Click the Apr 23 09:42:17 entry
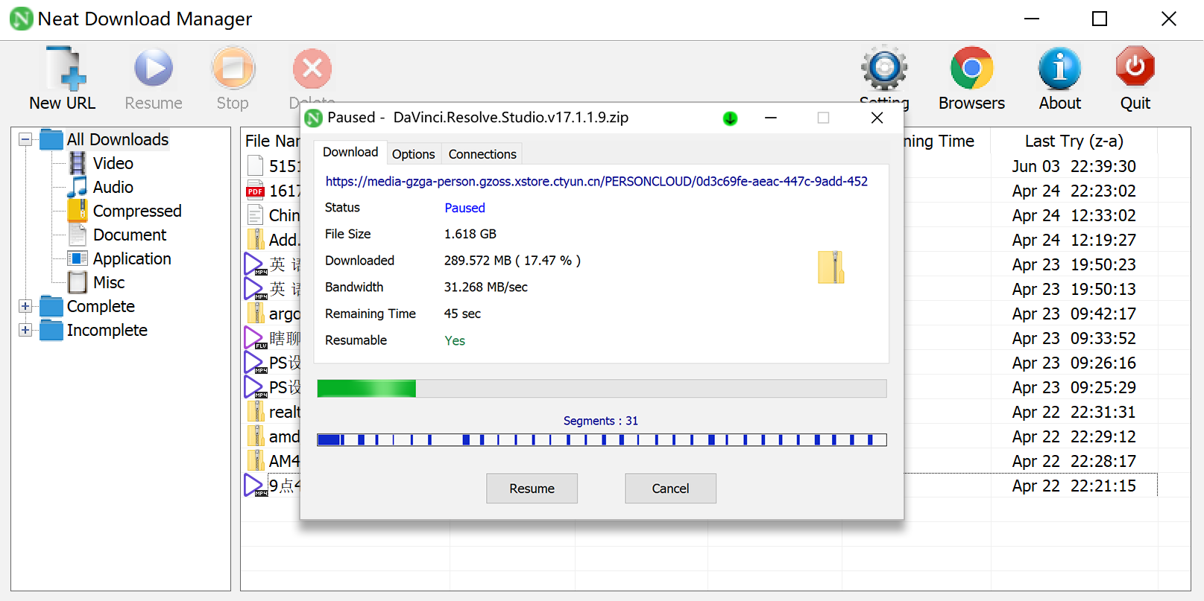 [x=1074, y=314]
